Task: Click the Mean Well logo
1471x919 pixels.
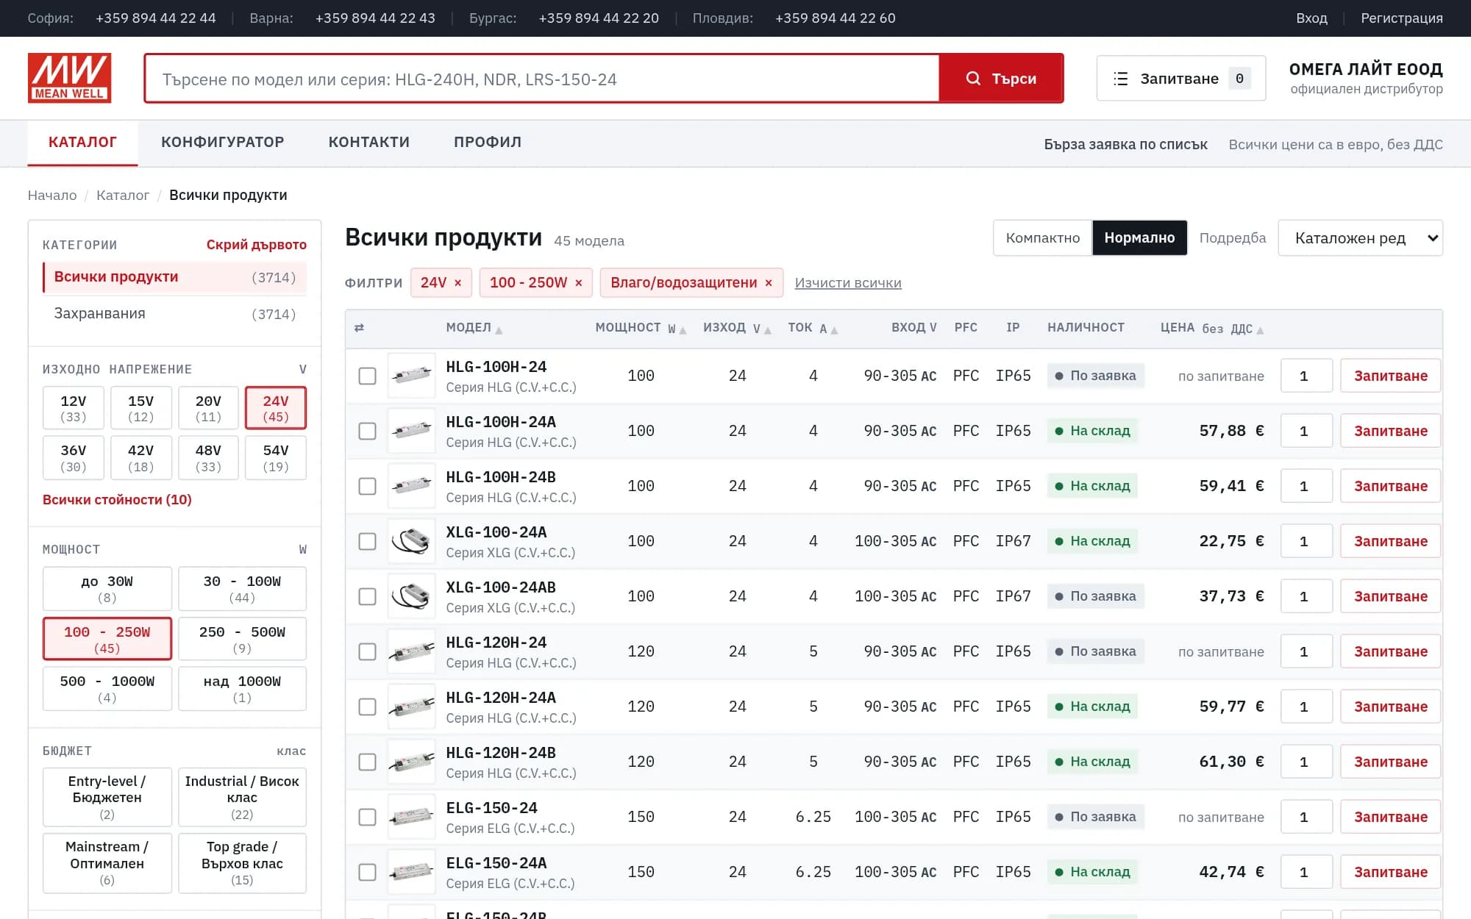Action: [x=69, y=78]
